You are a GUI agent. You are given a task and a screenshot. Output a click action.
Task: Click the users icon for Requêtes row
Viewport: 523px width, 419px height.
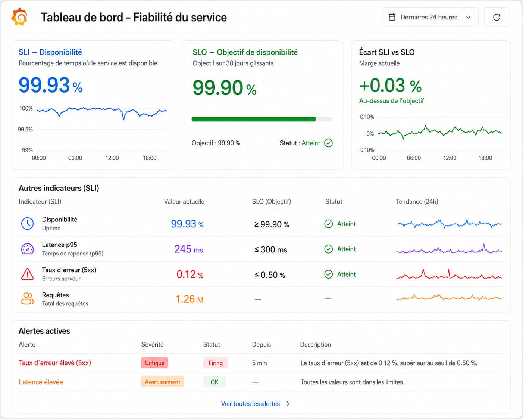click(27, 298)
